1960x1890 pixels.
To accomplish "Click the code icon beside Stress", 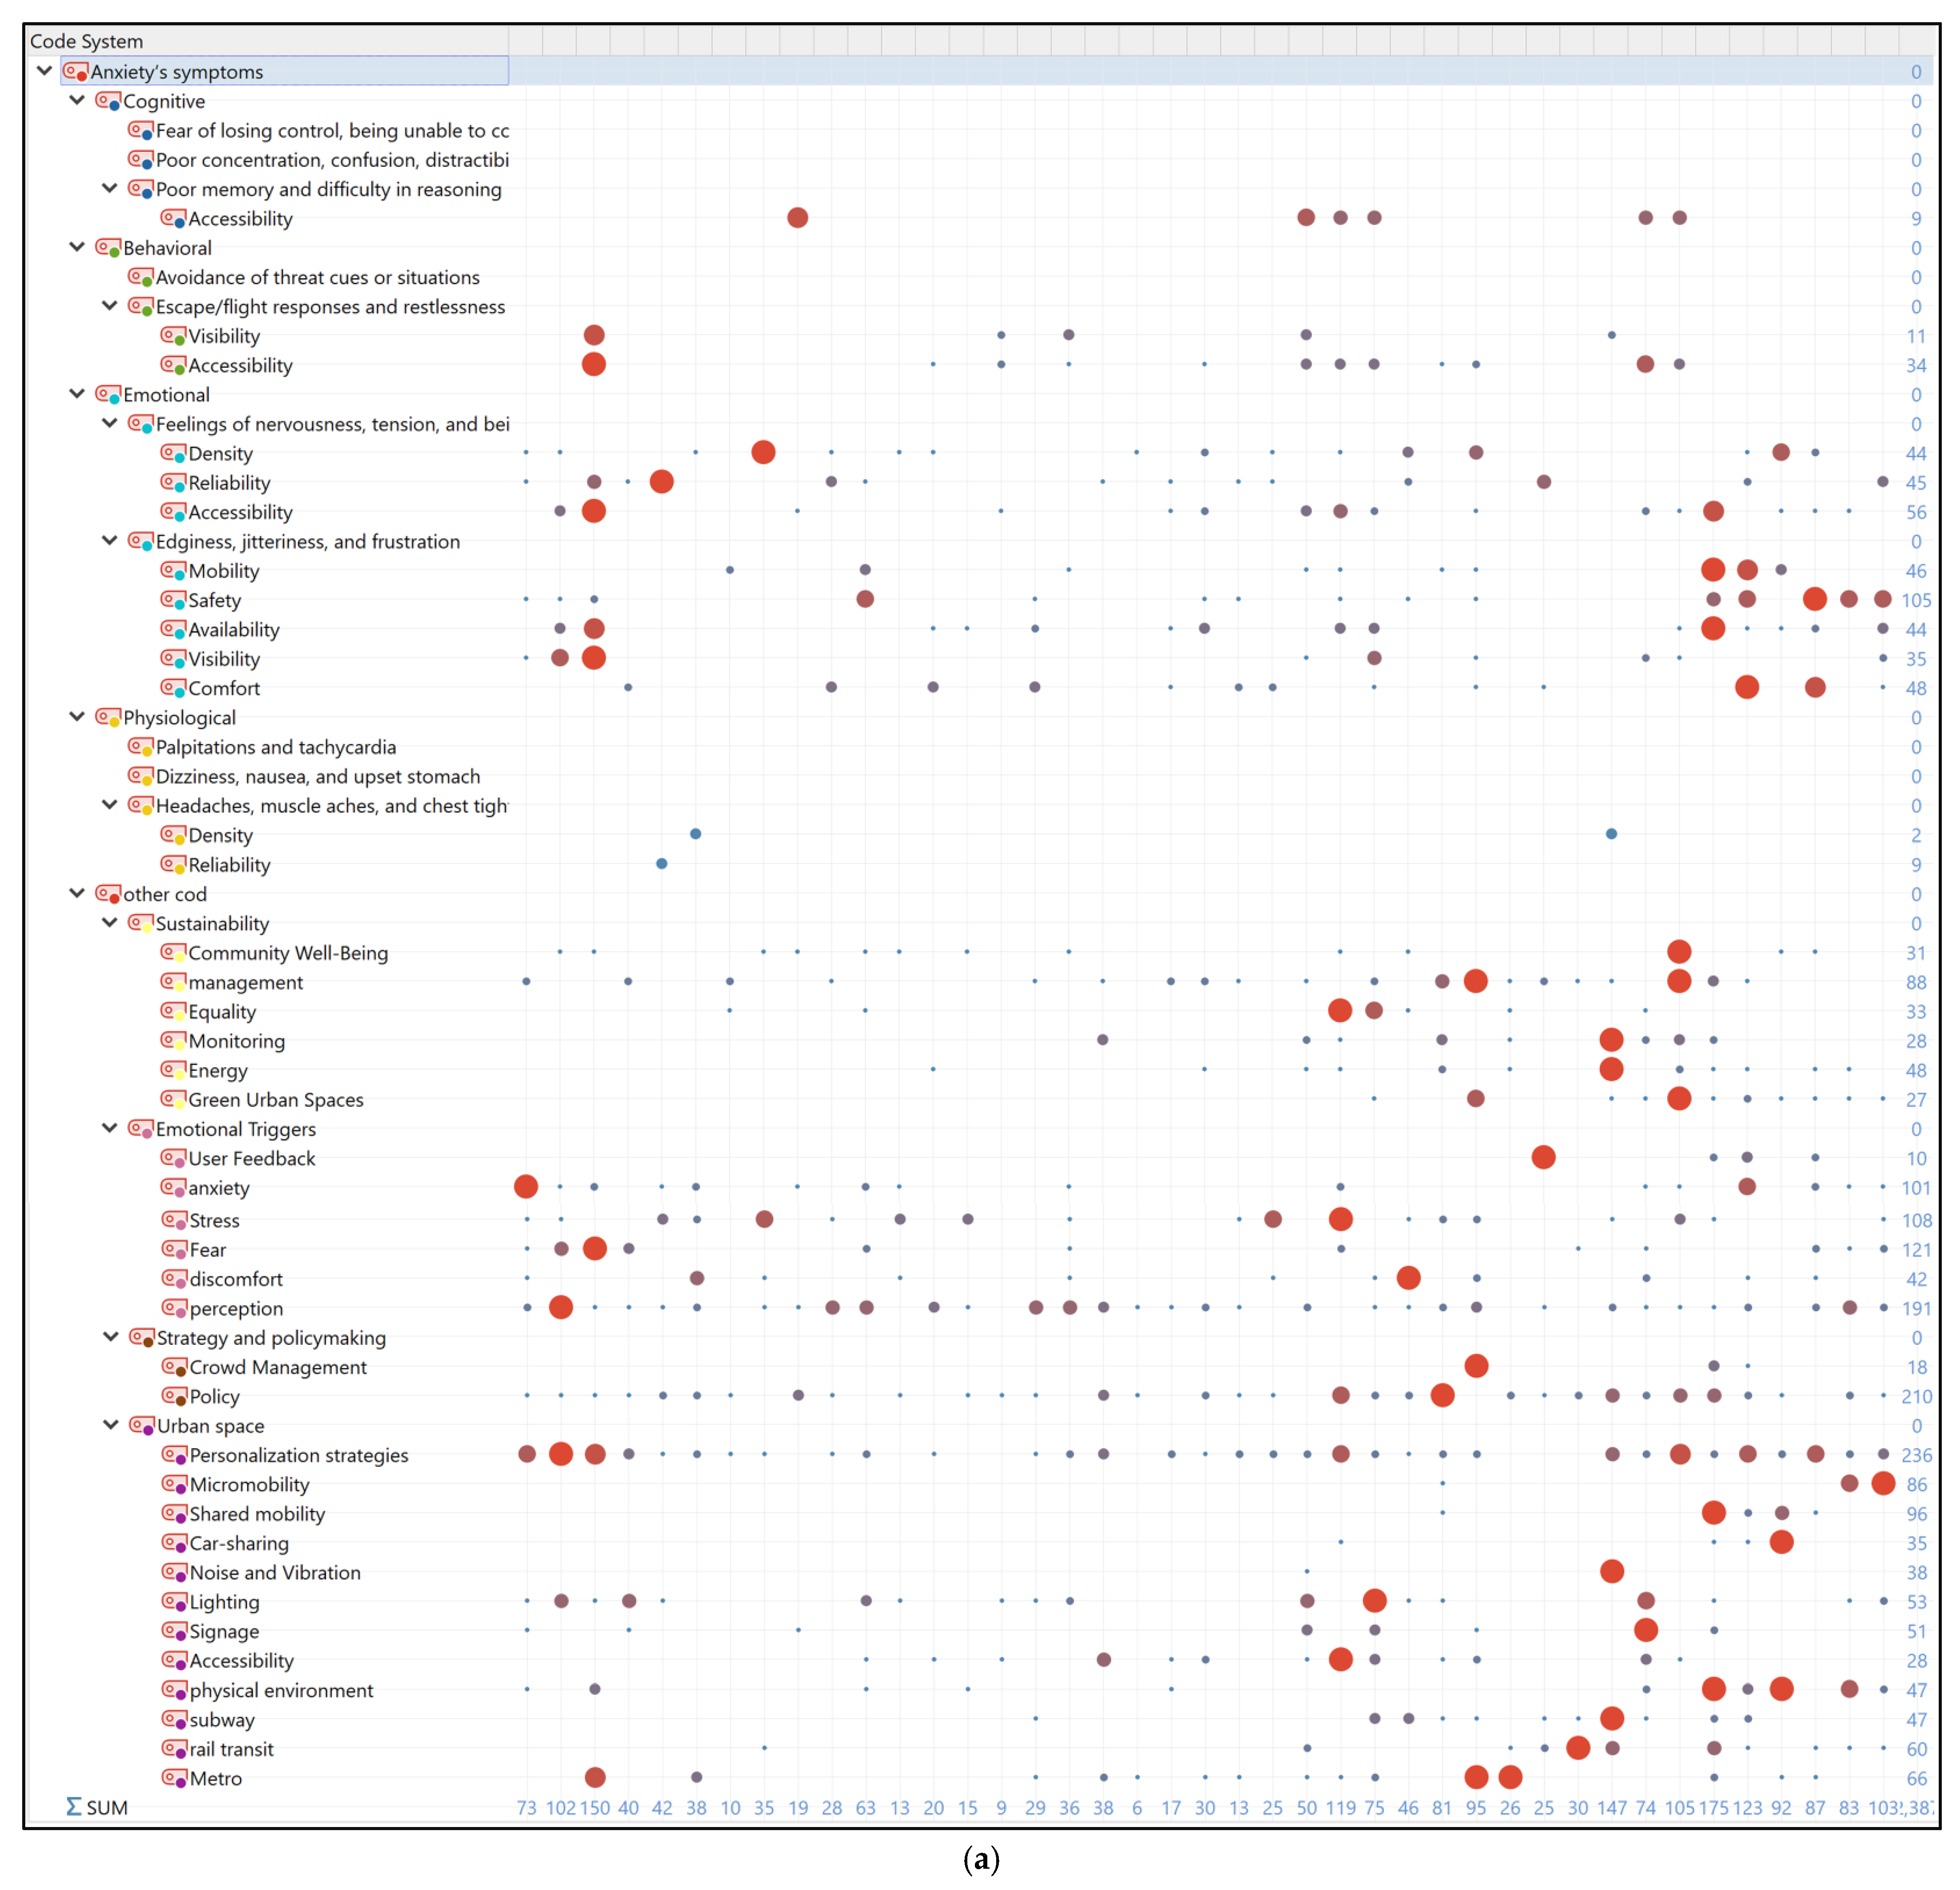I will (x=174, y=1220).
